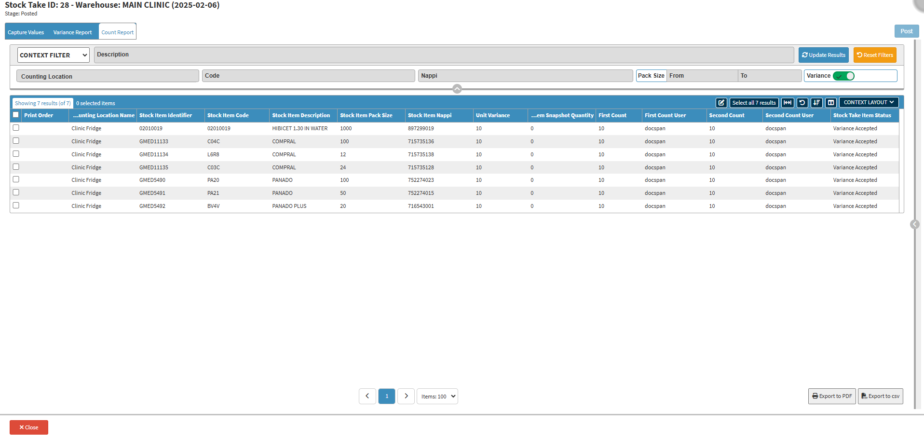Check the HIBICET 1.30 IN WATER row checkbox
The height and width of the screenshot is (438, 924).
[16, 128]
